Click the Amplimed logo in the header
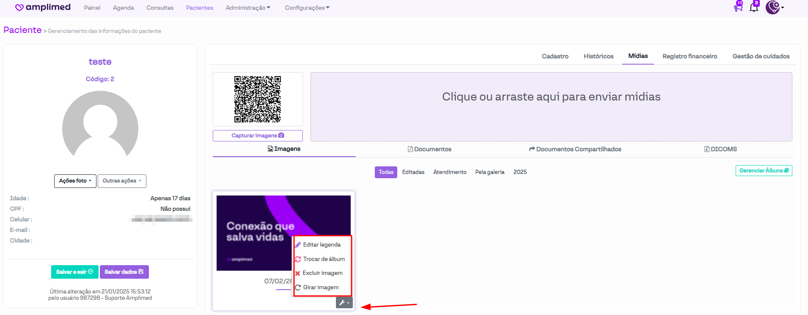Screen dimensions: 808x315 coord(43,8)
